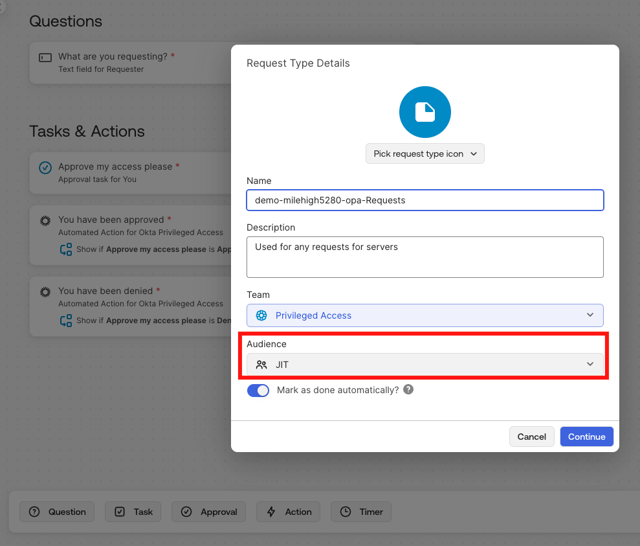Viewport: 640px width, 546px height.
Task: Open the Pick request type icon dropdown
Action: click(x=425, y=154)
